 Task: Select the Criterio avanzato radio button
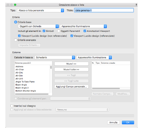(15, 40)
